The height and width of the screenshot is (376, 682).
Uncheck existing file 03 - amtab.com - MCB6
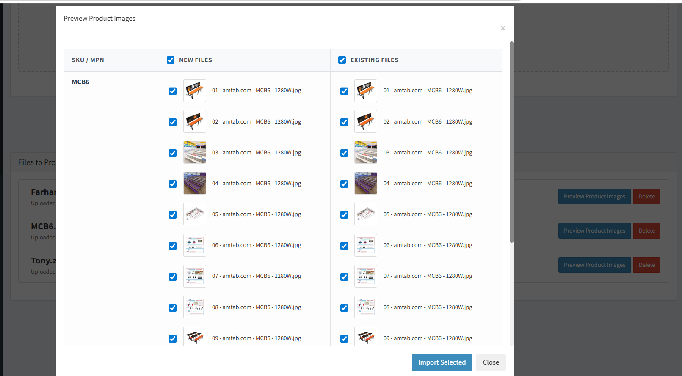(x=344, y=153)
